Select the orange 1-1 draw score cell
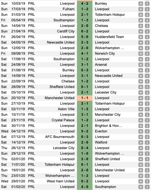Viewport: 151px width, 190px height. click(x=85, y=98)
